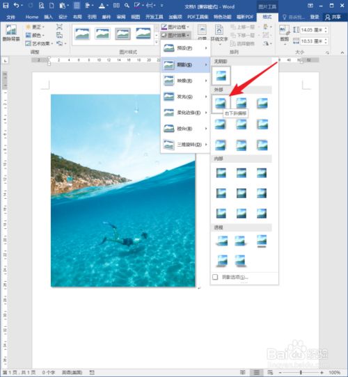Click the 共享 share button

tap(333, 17)
